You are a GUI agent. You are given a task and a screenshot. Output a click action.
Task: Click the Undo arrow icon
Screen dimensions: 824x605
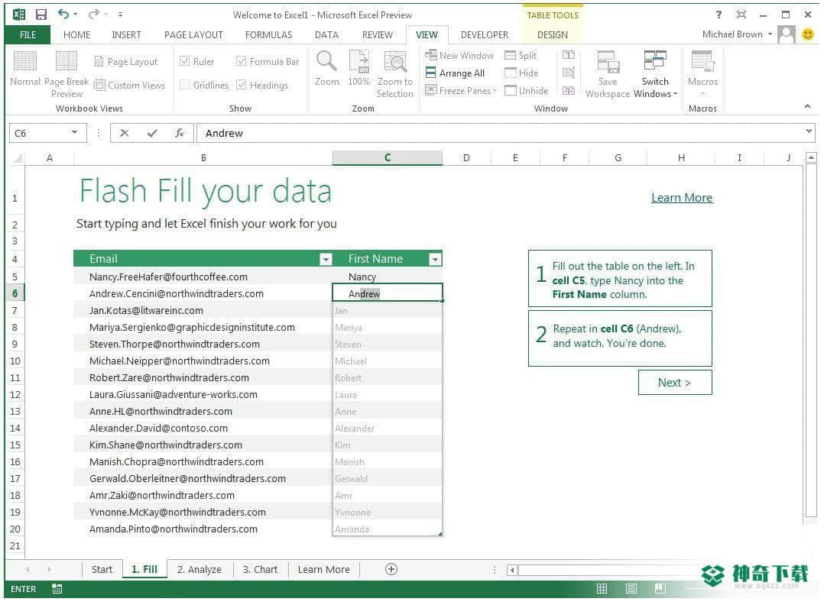[x=63, y=15]
